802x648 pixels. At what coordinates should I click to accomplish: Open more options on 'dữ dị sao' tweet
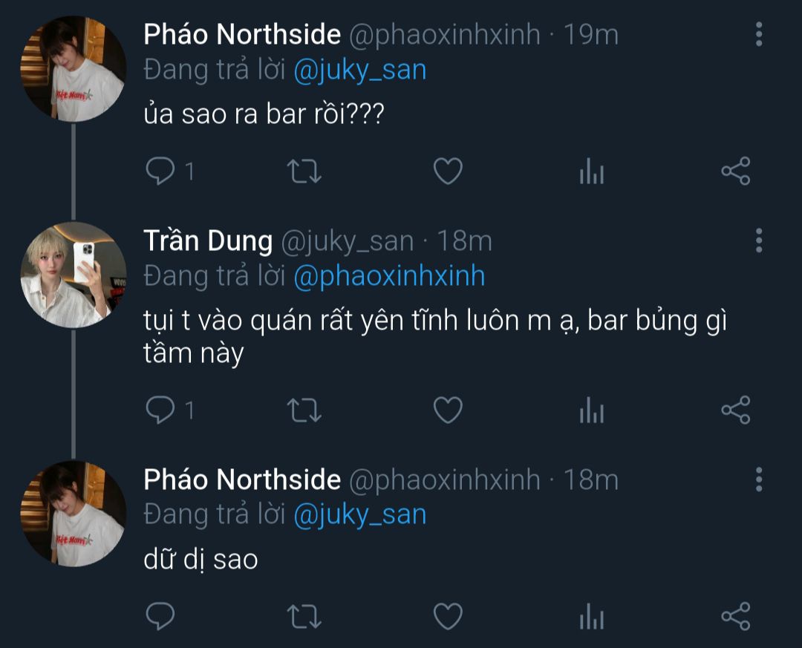(x=758, y=480)
